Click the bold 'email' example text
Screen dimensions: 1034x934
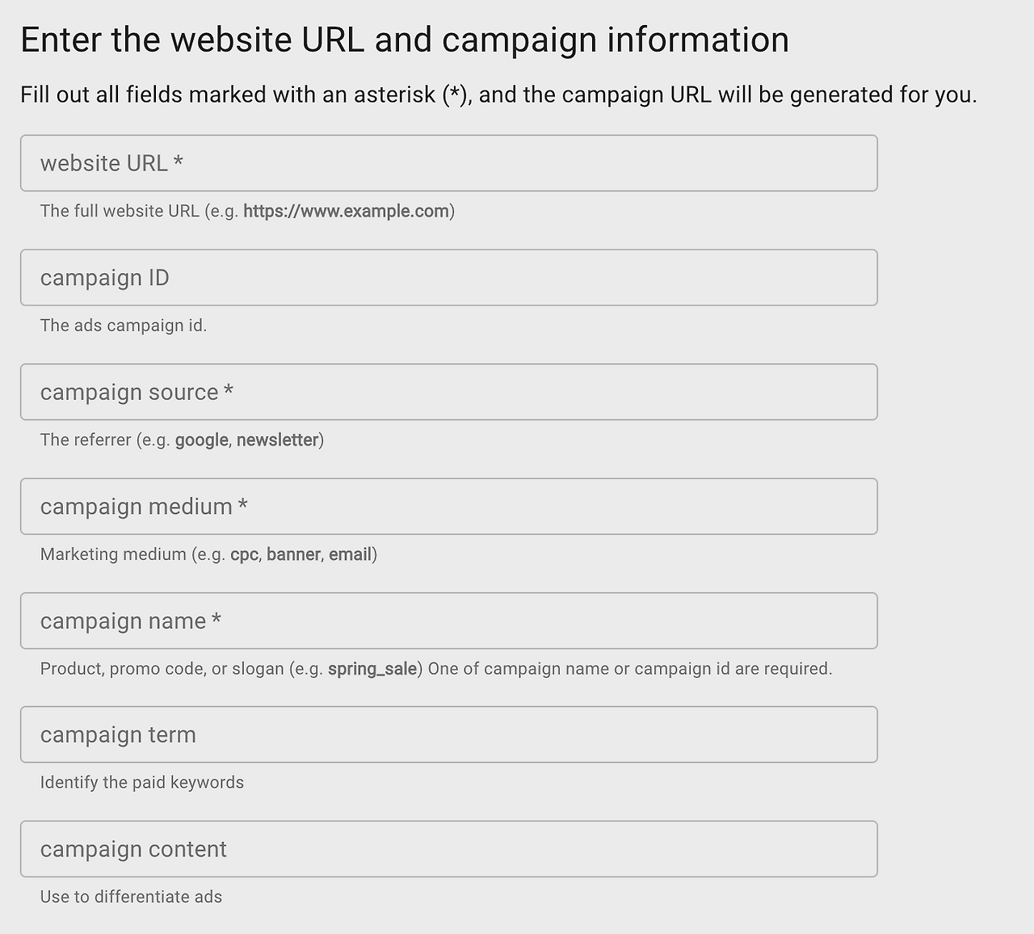point(350,554)
